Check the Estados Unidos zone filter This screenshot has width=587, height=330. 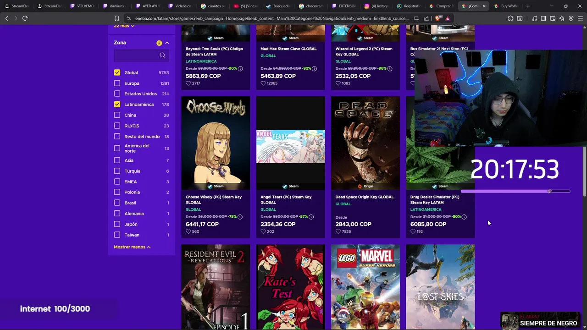[117, 93]
